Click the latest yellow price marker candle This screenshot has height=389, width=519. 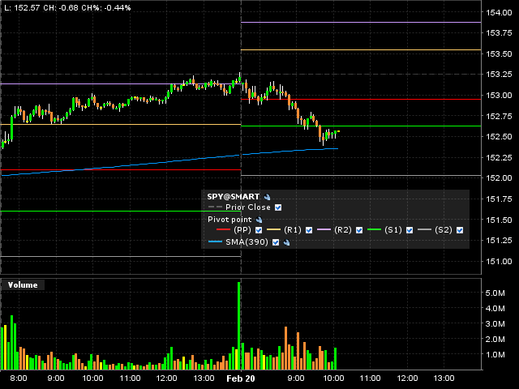338,131
